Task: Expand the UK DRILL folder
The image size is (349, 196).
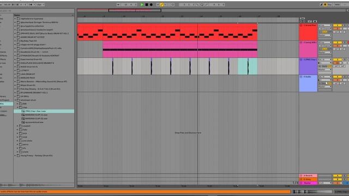Action: 15,96
